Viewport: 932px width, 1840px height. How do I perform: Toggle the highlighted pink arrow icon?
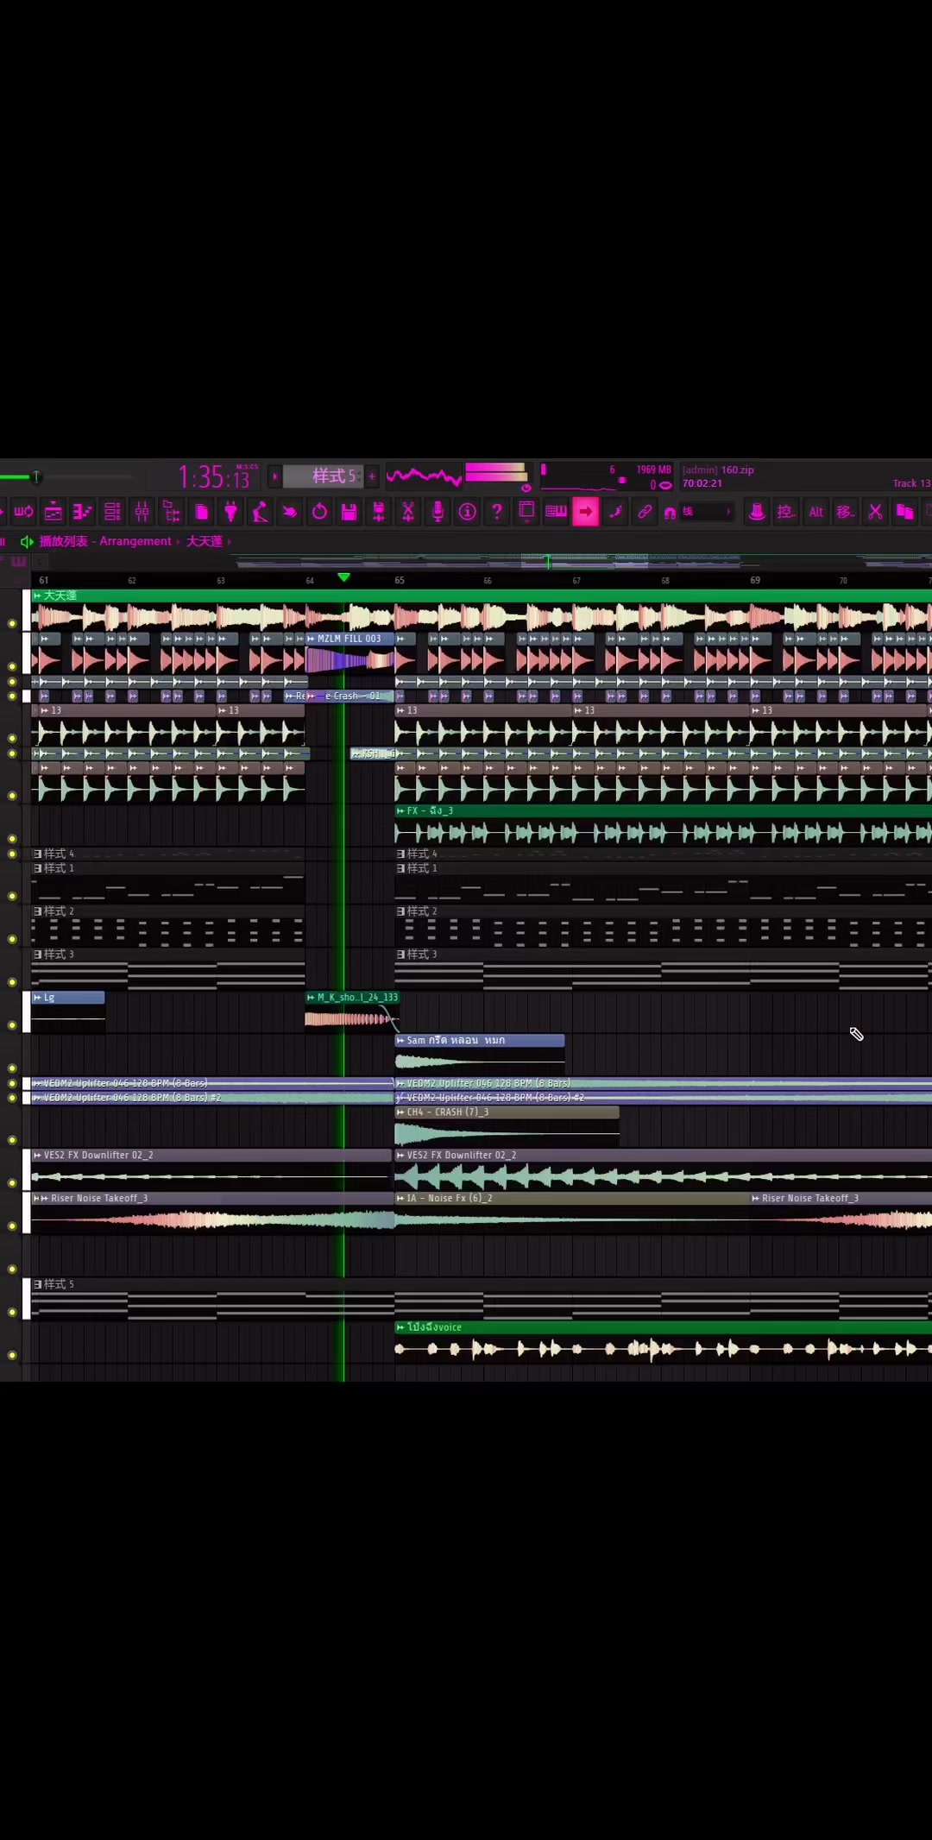tap(585, 512)
